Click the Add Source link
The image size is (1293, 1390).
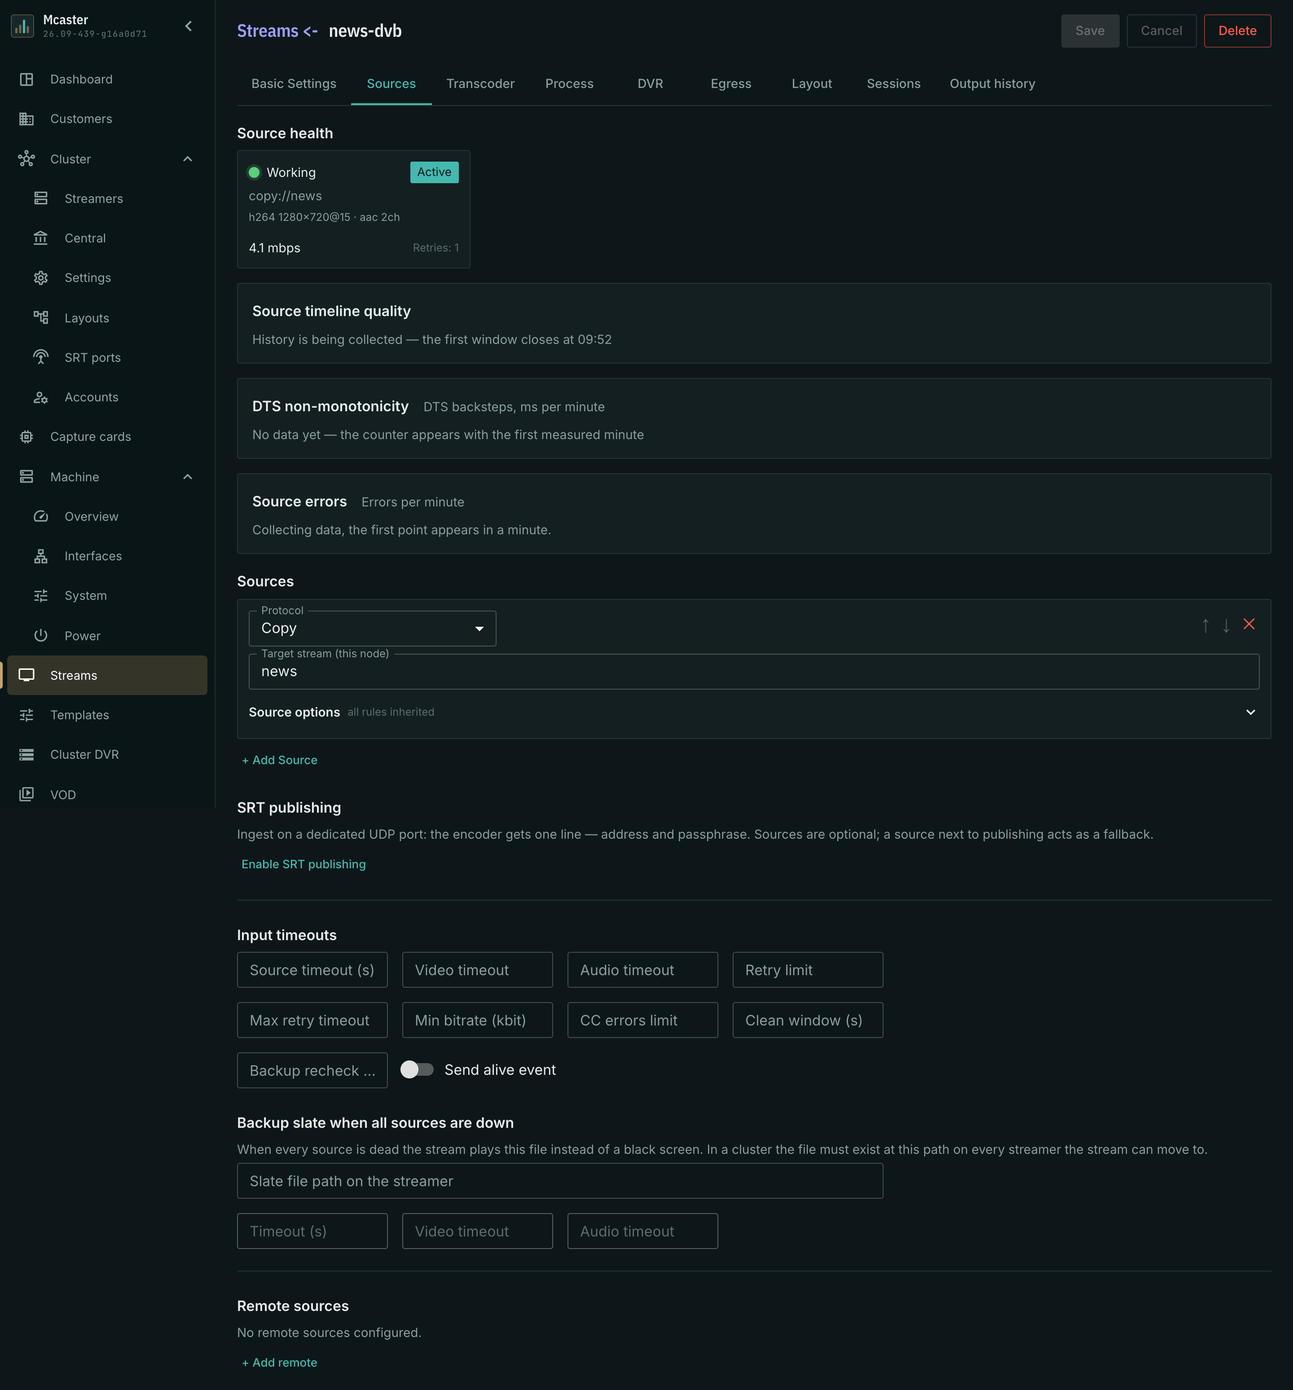(280, 760)
